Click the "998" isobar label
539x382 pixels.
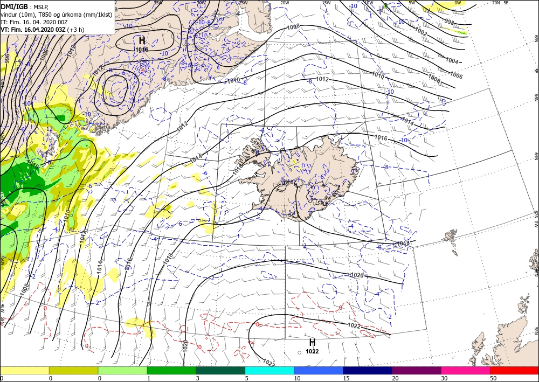click(x=449, y=22)
